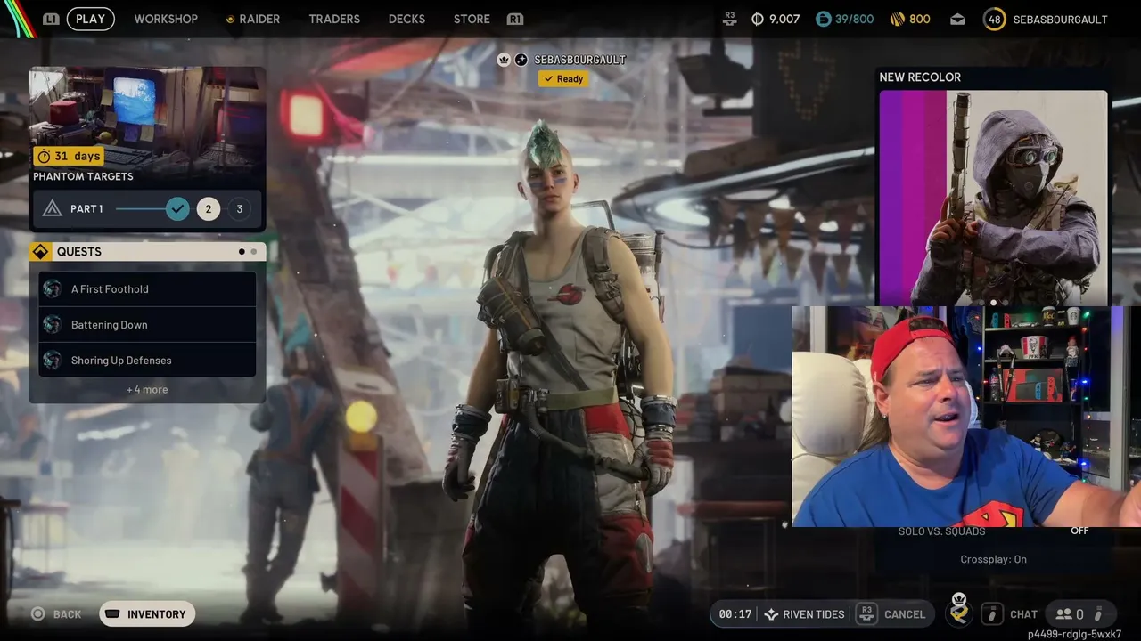Click the R3 icon beside CANCEL
1141x641 pixels.
click(866, 613)
